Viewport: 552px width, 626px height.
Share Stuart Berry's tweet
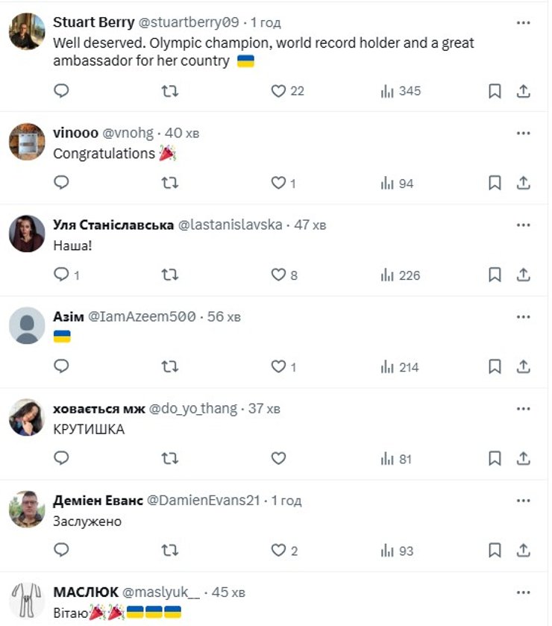(x=524, y=91)
